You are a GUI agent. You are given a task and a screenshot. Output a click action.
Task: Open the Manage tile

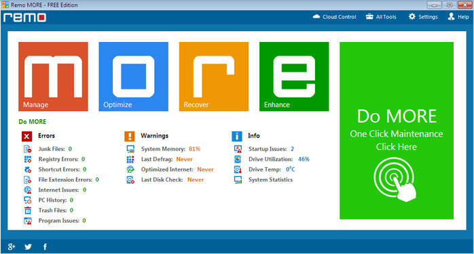point(53,77)
